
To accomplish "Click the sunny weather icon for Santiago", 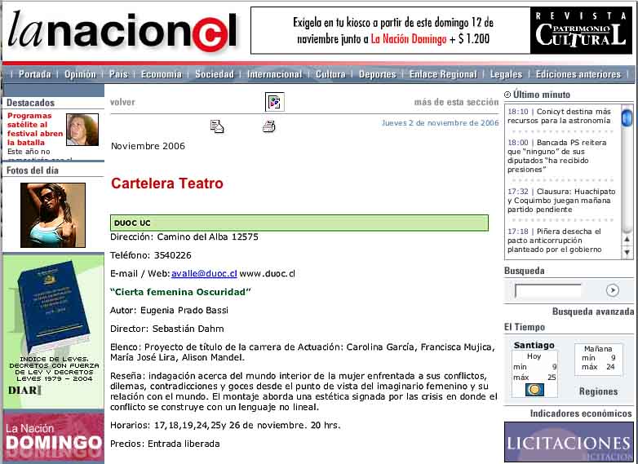I will (534, 390).
